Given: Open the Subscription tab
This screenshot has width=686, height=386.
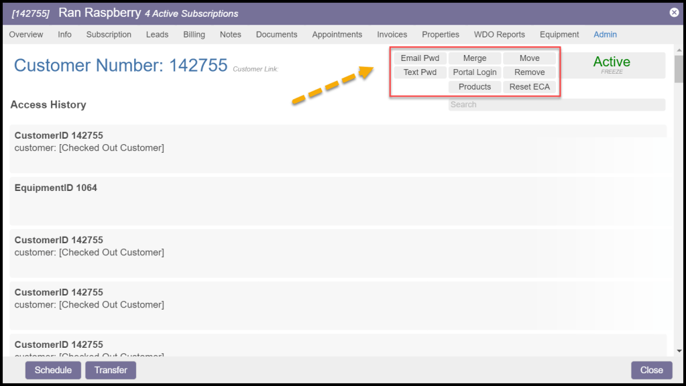Looking at the screenshot, I should 109,35.
